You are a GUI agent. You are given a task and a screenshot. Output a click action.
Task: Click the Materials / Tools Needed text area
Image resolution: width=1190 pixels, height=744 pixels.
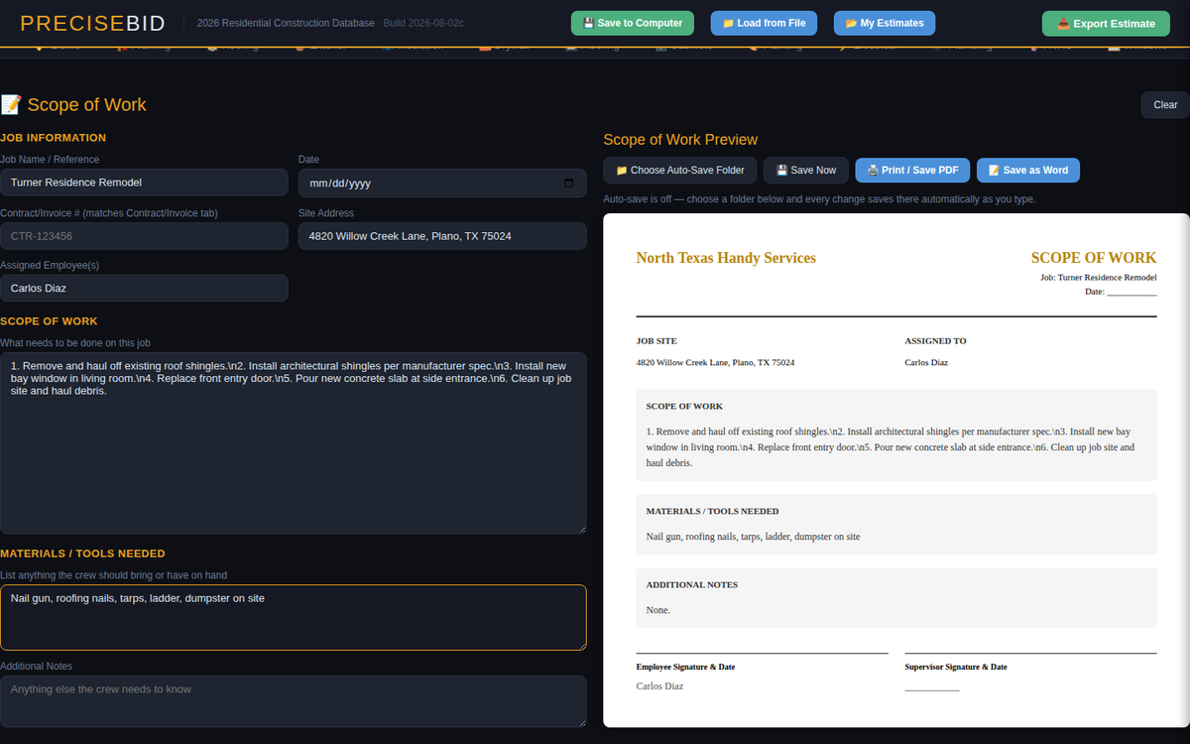tap(294, 617)
